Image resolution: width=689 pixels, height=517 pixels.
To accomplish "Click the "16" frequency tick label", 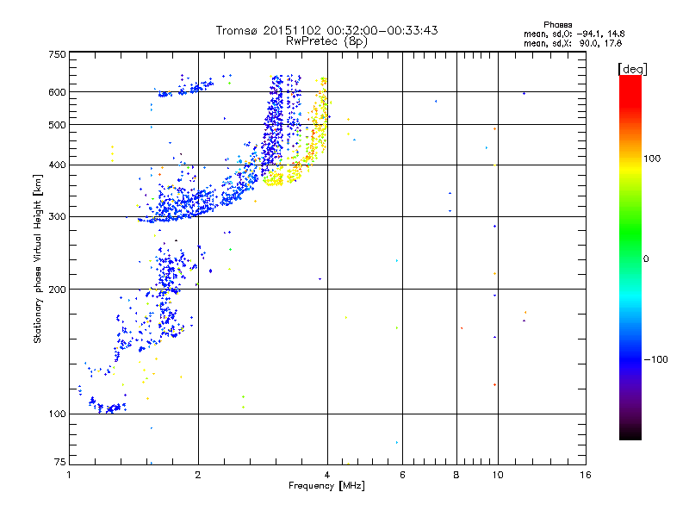I will tap(586, 475).
